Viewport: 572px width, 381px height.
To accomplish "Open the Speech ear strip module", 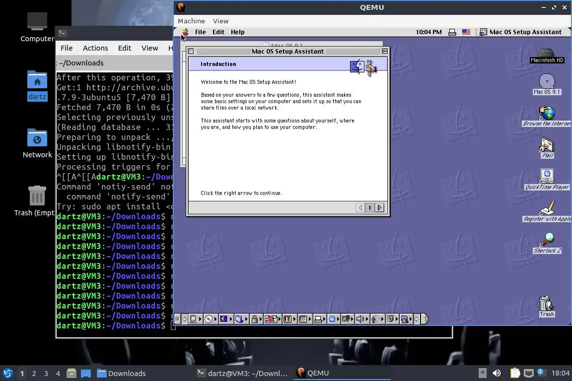I will 393,319.
